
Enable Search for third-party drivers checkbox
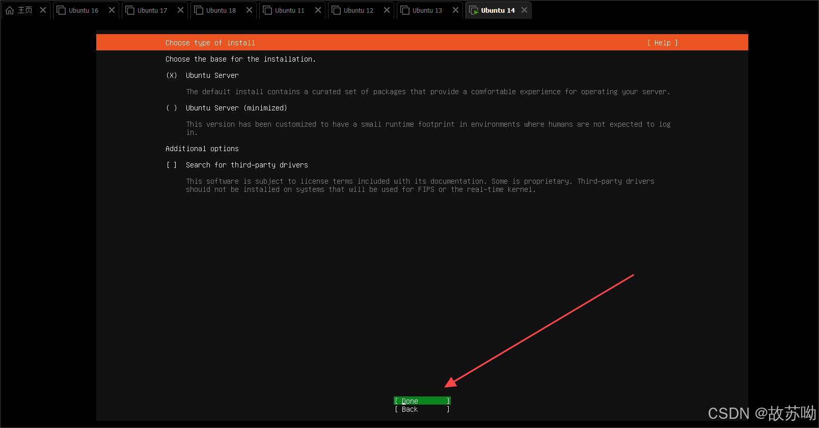click(172, 165)
